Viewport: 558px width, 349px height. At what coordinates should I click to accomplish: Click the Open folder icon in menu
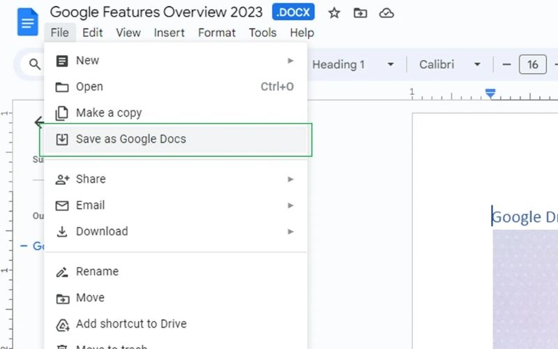coord(62,87)
